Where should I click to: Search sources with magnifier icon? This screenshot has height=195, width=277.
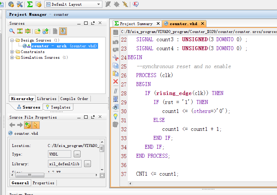(12, 31)
